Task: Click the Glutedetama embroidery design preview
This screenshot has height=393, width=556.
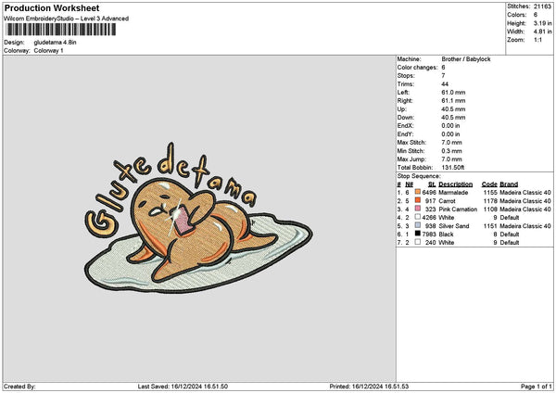Action: (x=198, y=218)
